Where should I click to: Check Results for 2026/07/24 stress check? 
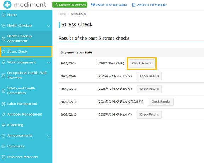click(142, 63)
